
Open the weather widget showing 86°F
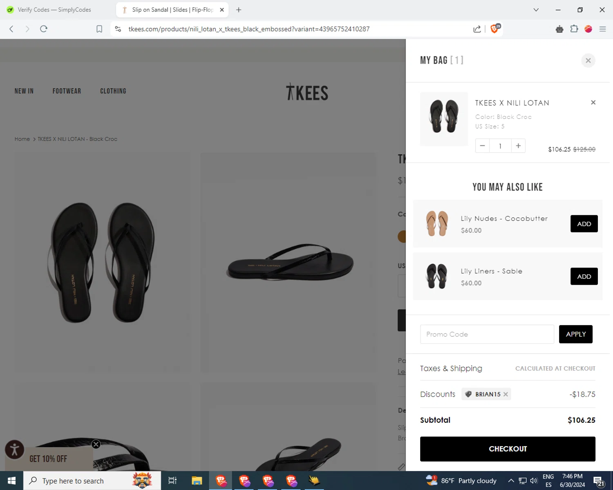tap(461, 481)
